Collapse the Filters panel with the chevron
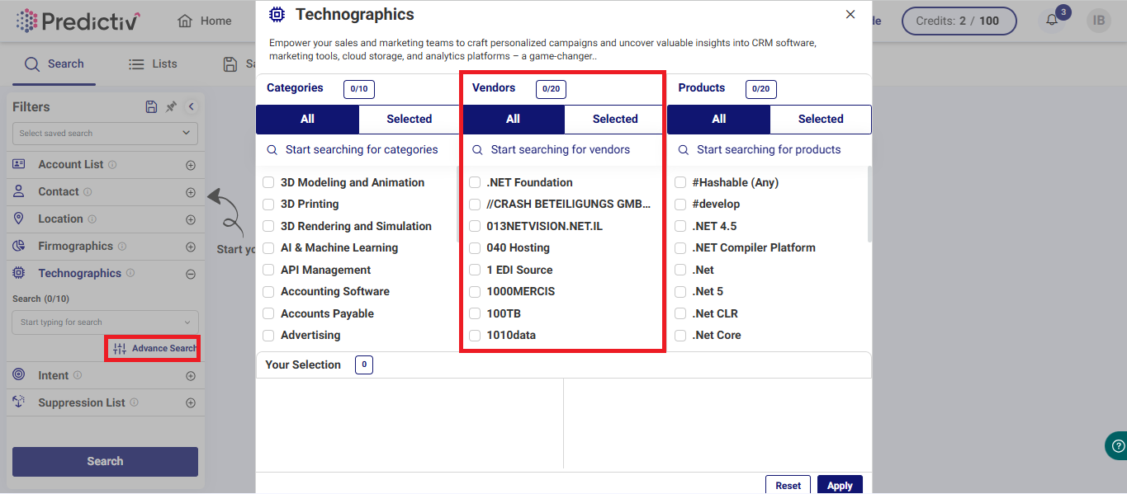The width and height of the screenshot is (1127, 494). 191,106
